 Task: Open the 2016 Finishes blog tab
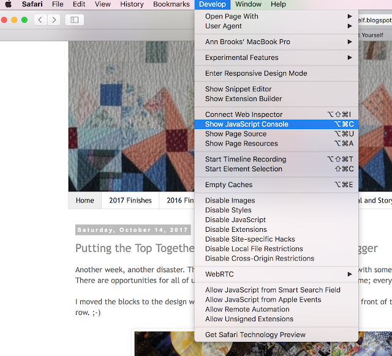pyautogui.click(x=177, y=200)
